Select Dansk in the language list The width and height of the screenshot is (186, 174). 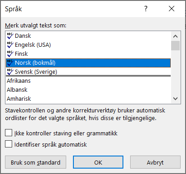tap(88, 36)
